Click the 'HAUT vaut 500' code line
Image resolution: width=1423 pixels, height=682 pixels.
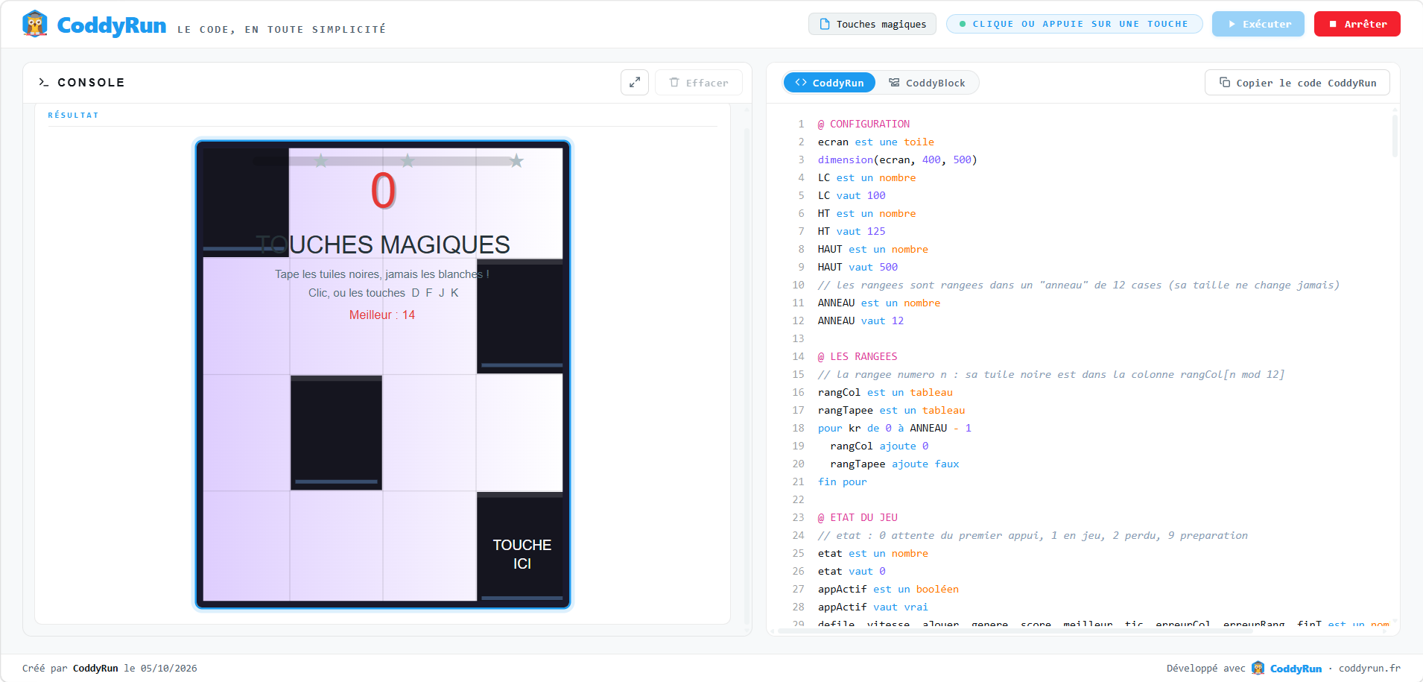858,267
